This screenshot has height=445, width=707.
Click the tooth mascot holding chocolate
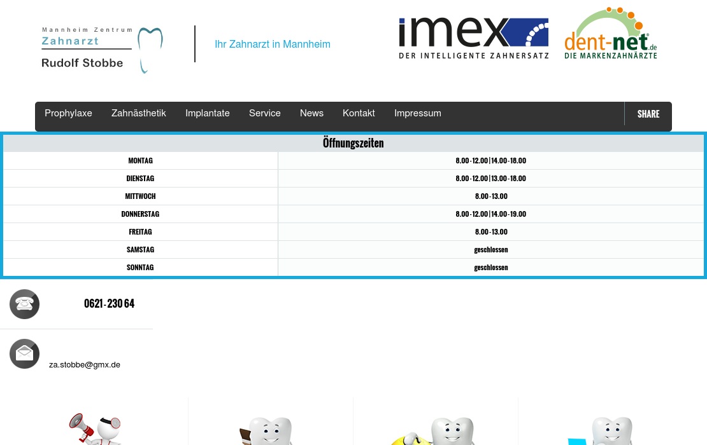coord(266,431)
